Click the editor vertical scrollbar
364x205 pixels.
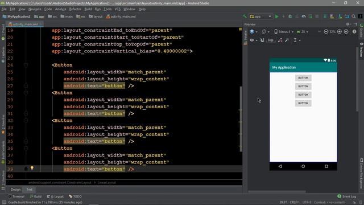[x=241, y=118]
